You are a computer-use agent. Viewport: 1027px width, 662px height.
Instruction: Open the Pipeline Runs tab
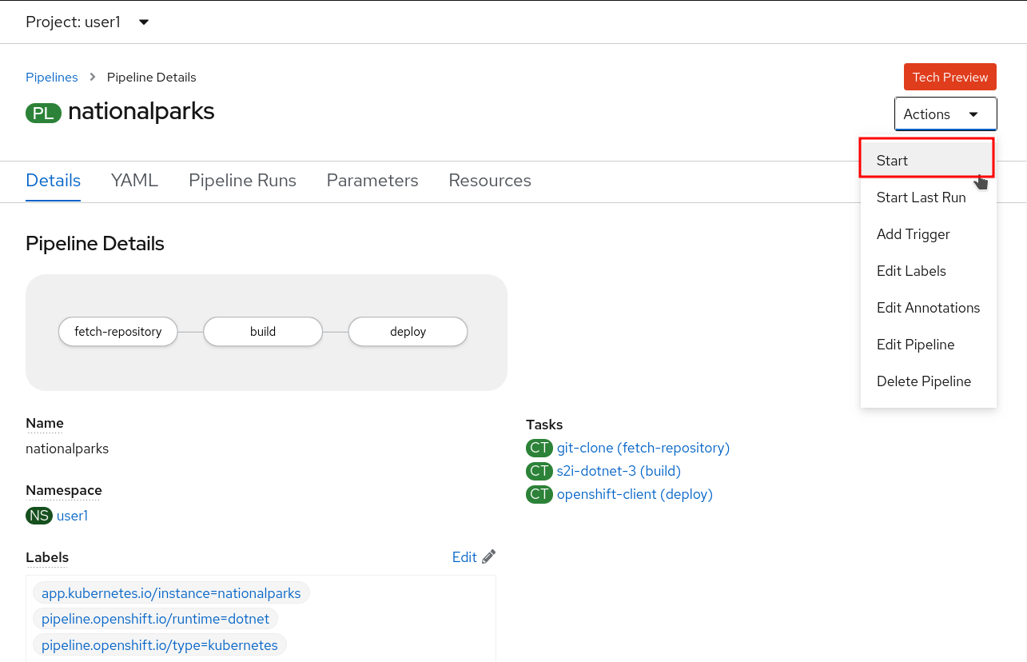[x=242, y=181]
